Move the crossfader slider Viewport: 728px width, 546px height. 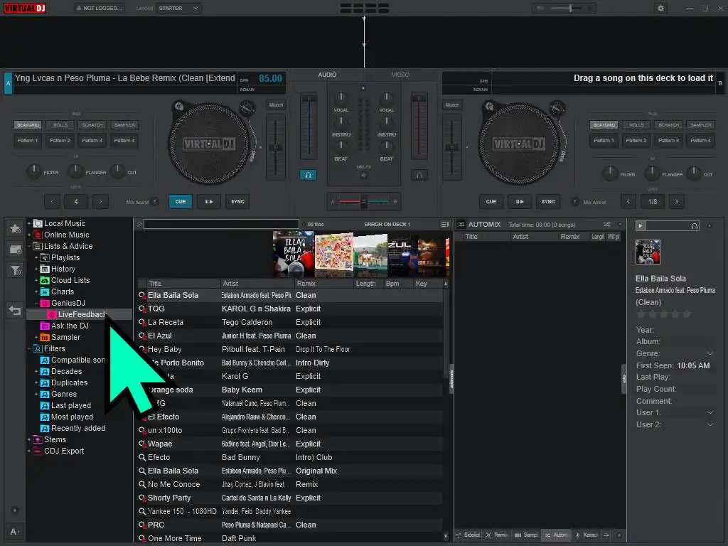point(363,201)
